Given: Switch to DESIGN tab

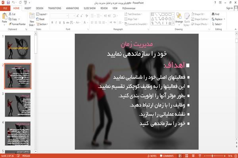Looking at the screenshot, I should 40,8.
